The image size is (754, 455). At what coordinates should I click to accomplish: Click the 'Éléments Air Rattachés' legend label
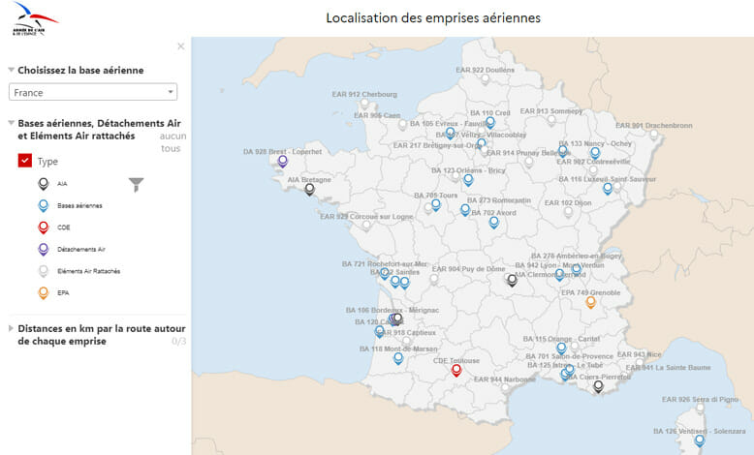(89, 271)
